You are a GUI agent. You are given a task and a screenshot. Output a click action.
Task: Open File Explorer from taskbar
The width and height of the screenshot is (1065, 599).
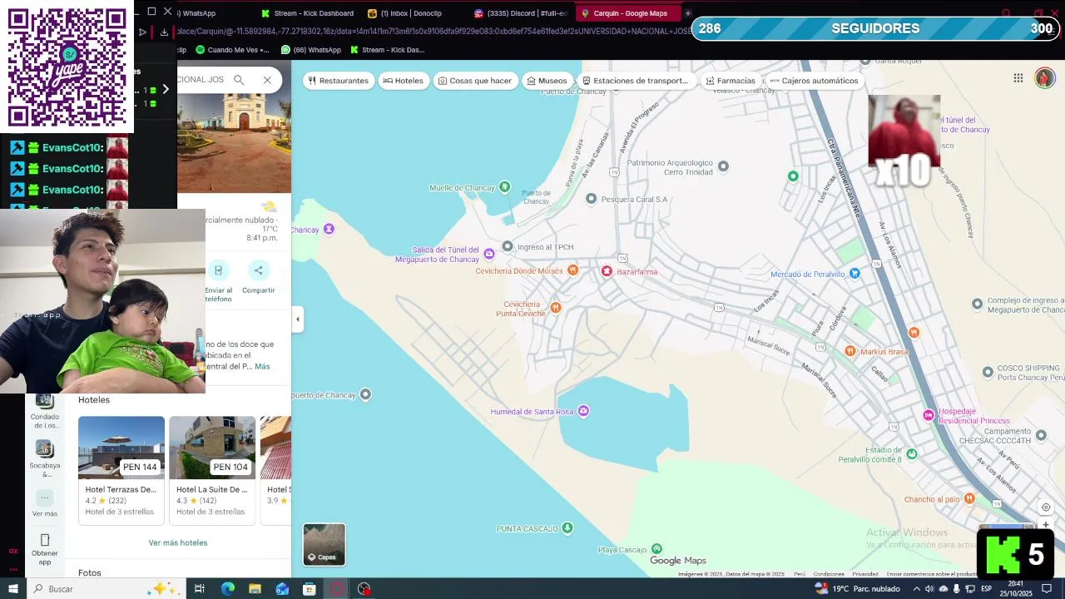[255, 588]
